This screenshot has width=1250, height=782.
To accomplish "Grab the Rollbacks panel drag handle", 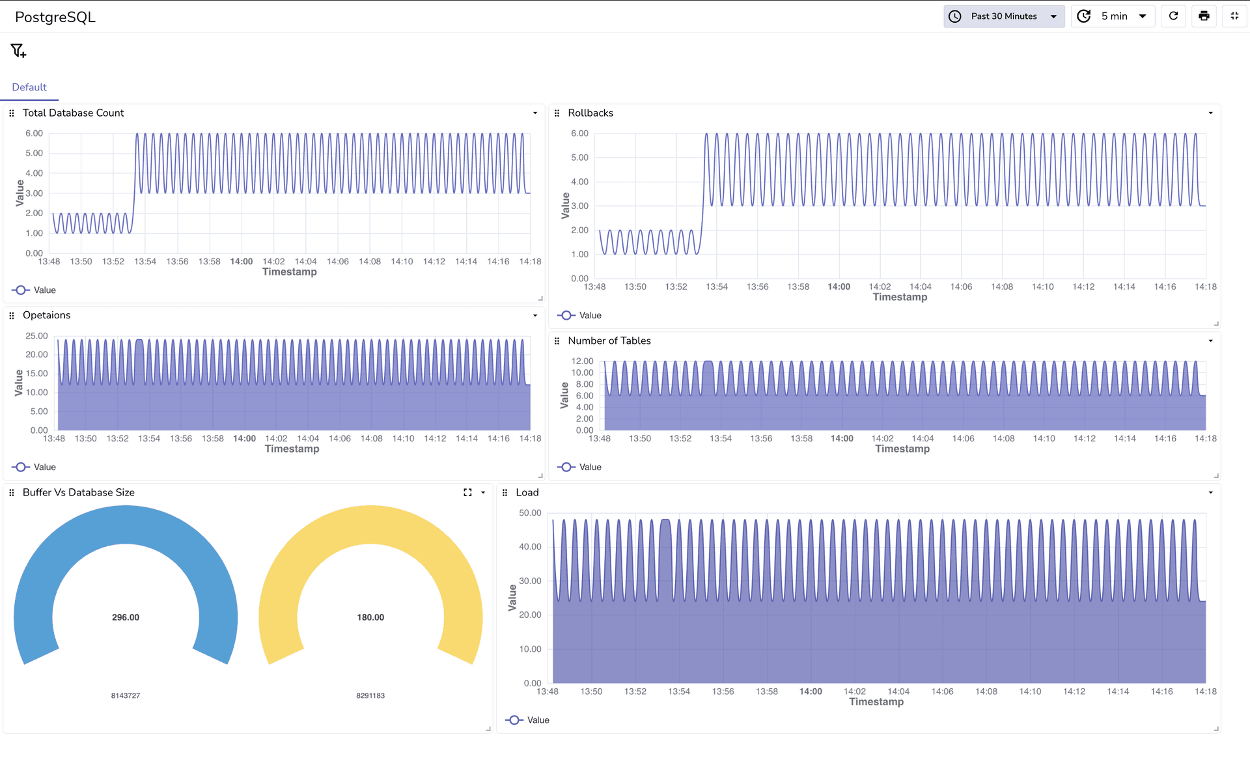I will click(x=557, y=113).
